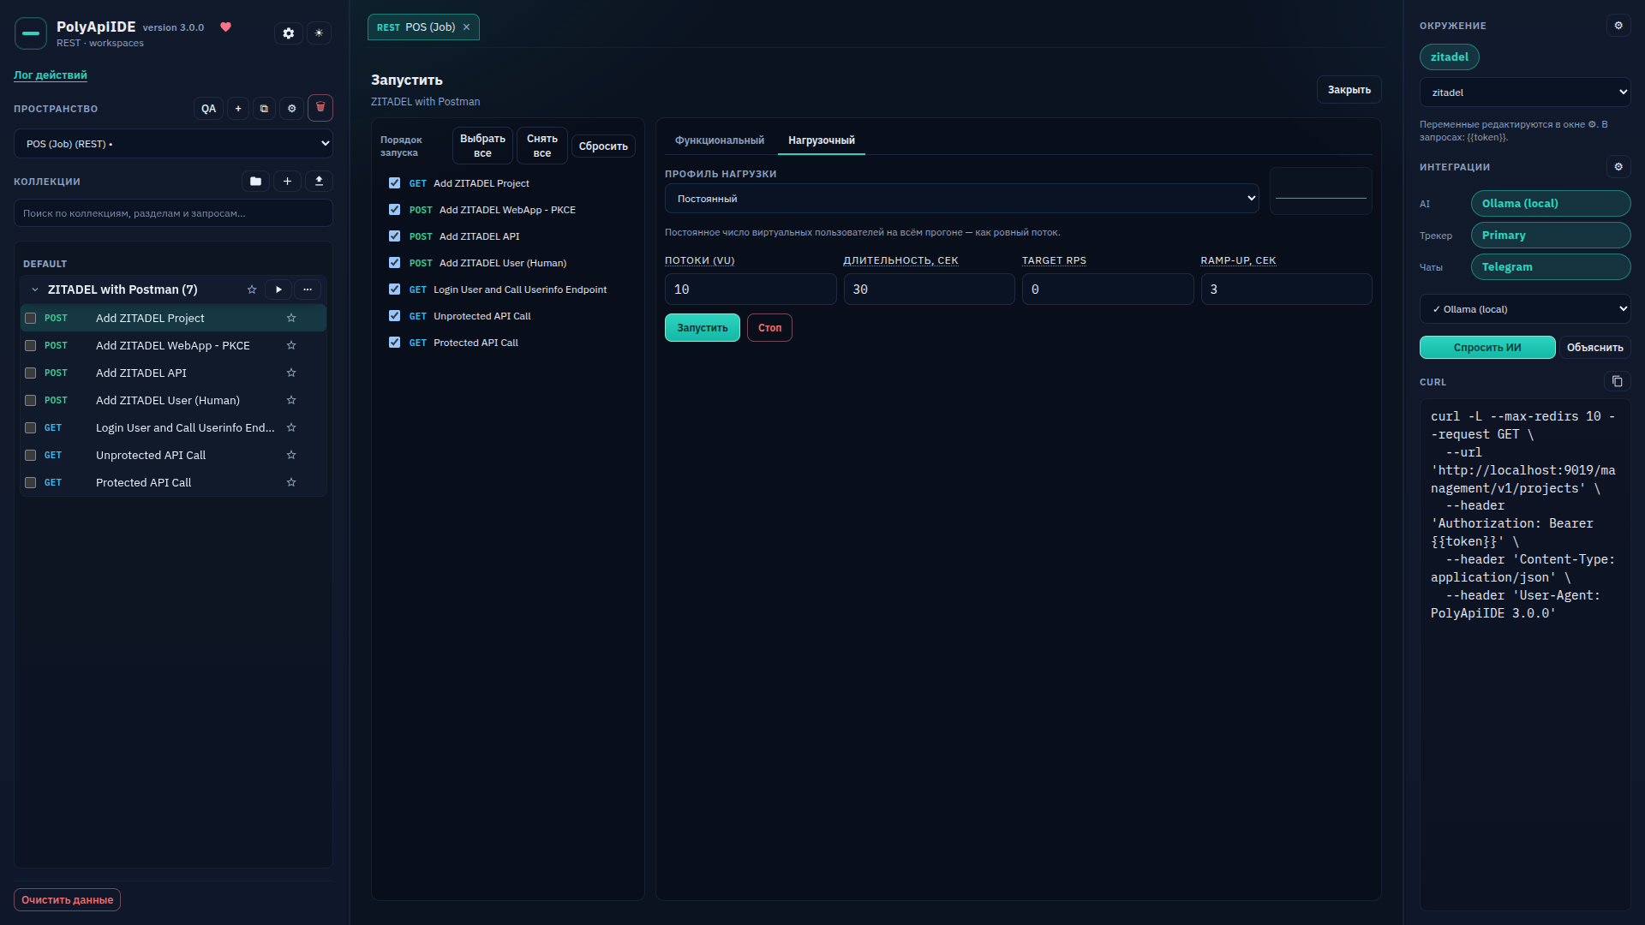Select Нагрузочный tab

click(821, 140)
